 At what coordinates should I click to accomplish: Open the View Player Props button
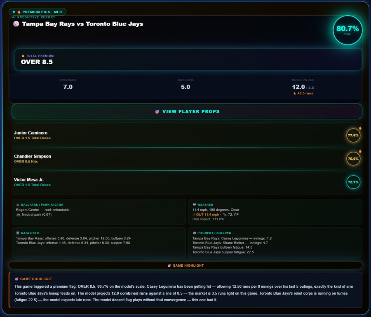pyautogui.click(x=187, y=111)
